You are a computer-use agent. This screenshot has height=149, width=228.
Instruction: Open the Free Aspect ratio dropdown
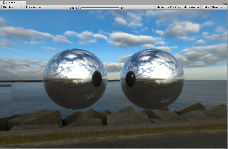click(x=46, y=7)
